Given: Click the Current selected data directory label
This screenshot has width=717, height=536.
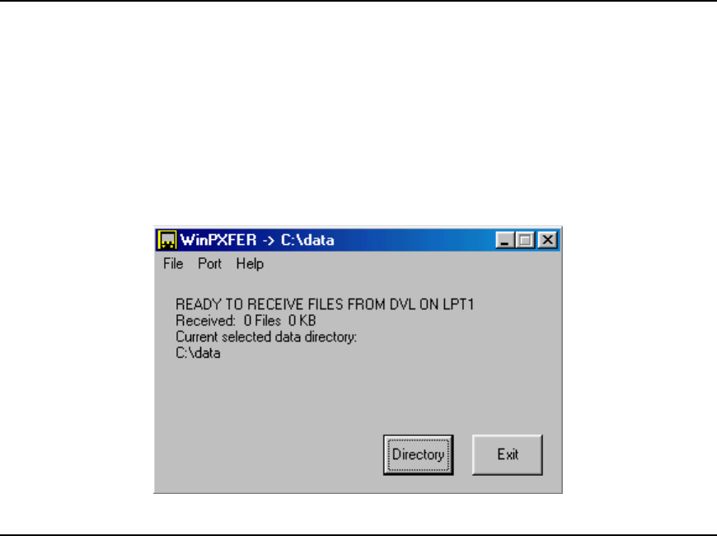Looking at the screenshot, I should [266, 337].
